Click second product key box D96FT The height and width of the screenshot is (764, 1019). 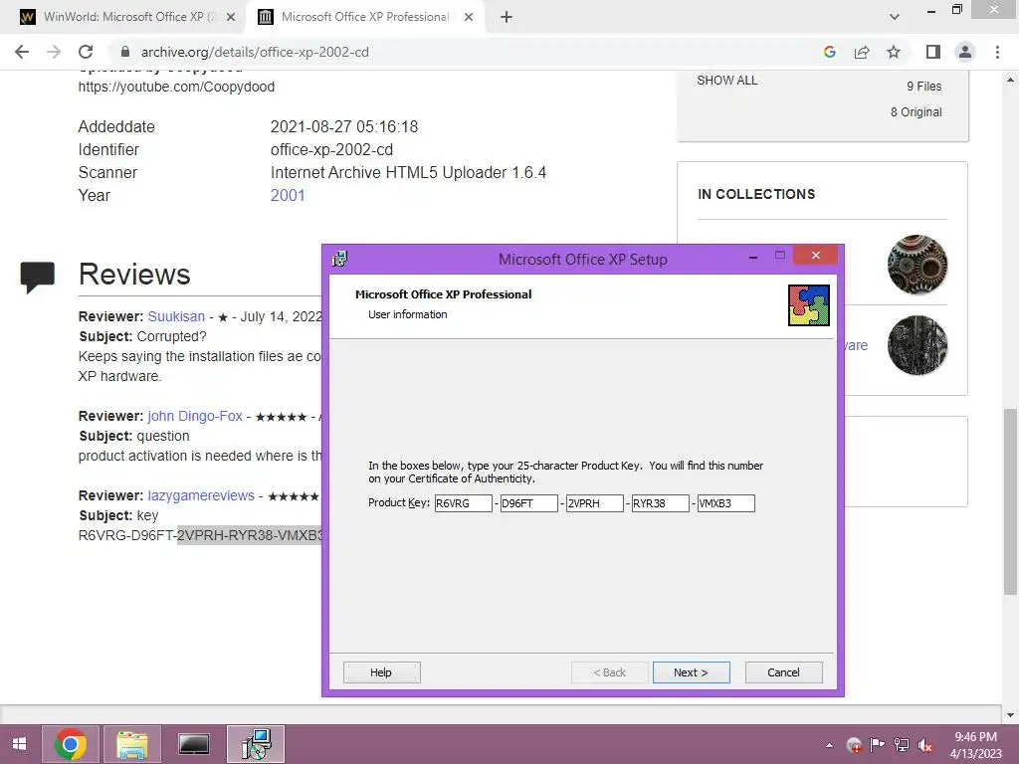pos(529,503)
